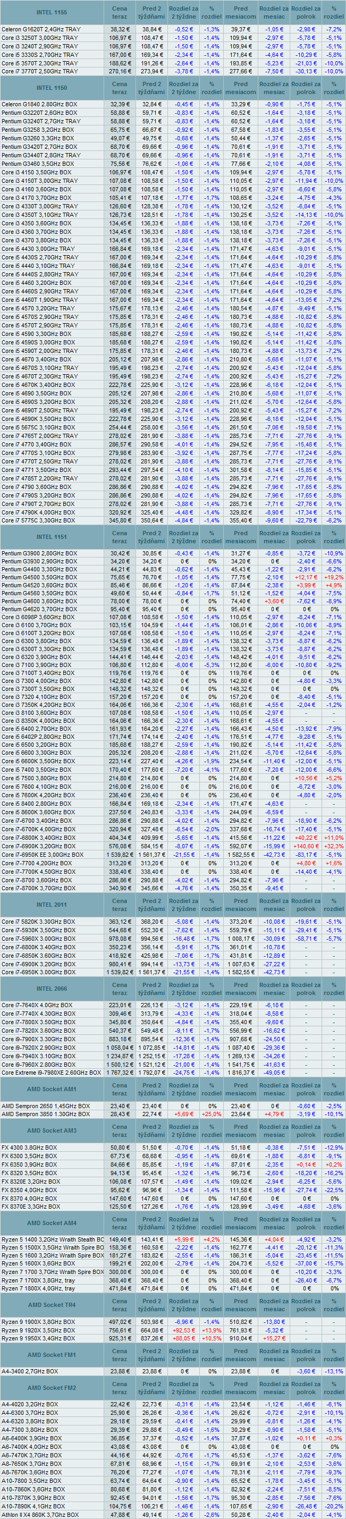Viewport: 346px width, 1519px height.
Task: Select row name Core i5 8600K 3,60GHz BOX
Action: coord(38,812)
